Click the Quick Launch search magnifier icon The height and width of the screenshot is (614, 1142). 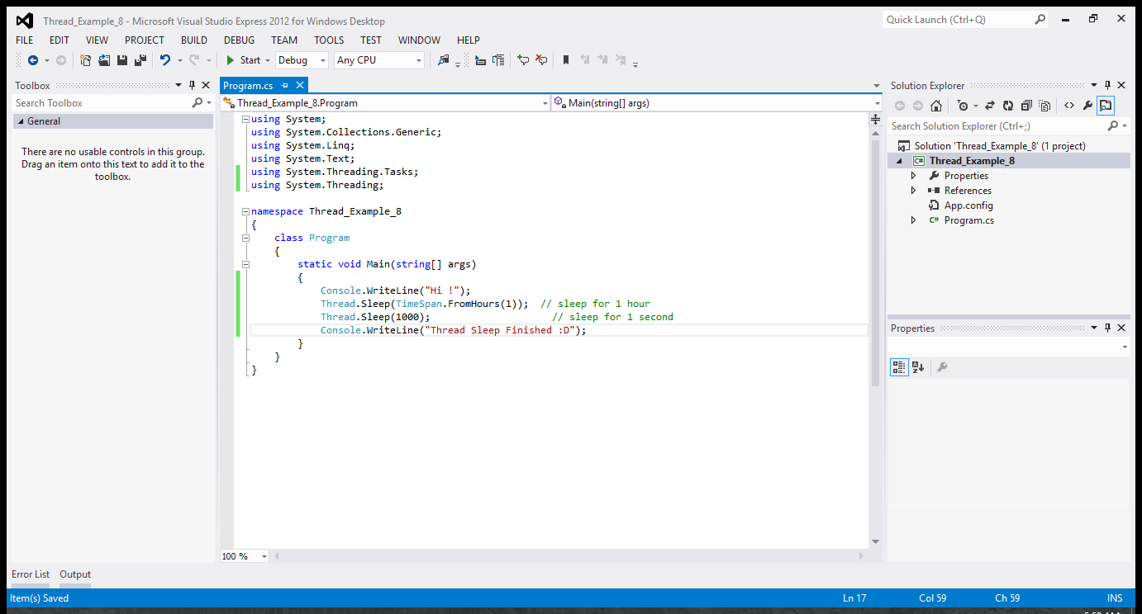[1040, 19]
